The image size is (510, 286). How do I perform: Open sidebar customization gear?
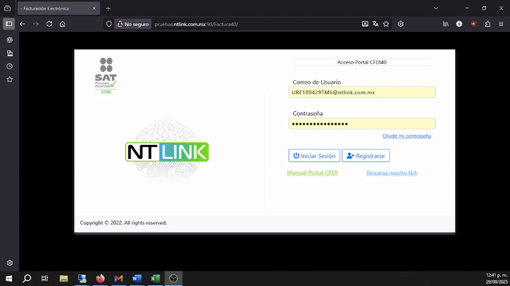10,263
